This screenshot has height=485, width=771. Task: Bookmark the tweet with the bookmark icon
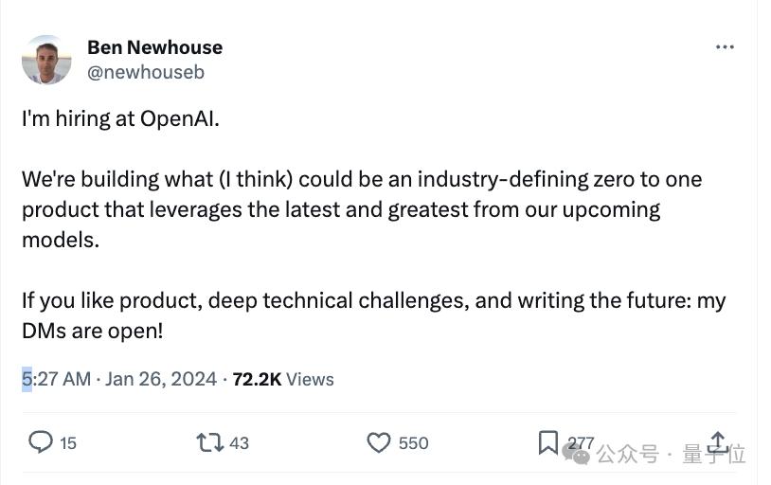(x=547, y=442)
